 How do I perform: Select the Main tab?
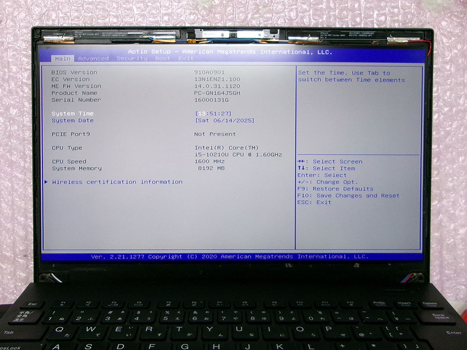click(x=63, y=59)
